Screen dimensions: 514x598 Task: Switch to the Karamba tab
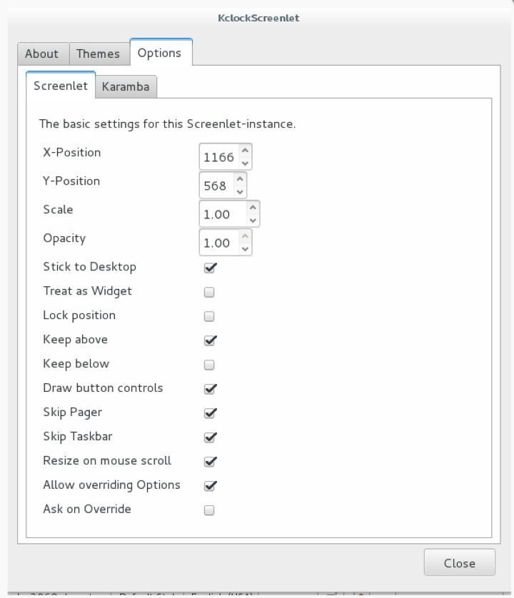point(126,87)
